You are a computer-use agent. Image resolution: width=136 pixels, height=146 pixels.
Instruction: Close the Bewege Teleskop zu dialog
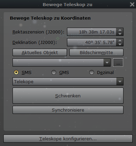[x=132, y=4]
